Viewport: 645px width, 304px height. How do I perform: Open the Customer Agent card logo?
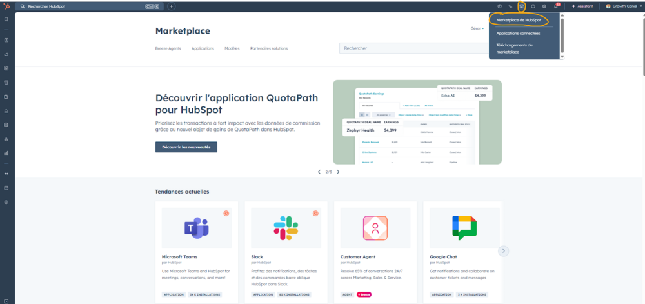coord(375,228)
